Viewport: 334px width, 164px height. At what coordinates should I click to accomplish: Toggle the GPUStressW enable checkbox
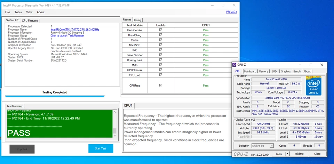161,70
